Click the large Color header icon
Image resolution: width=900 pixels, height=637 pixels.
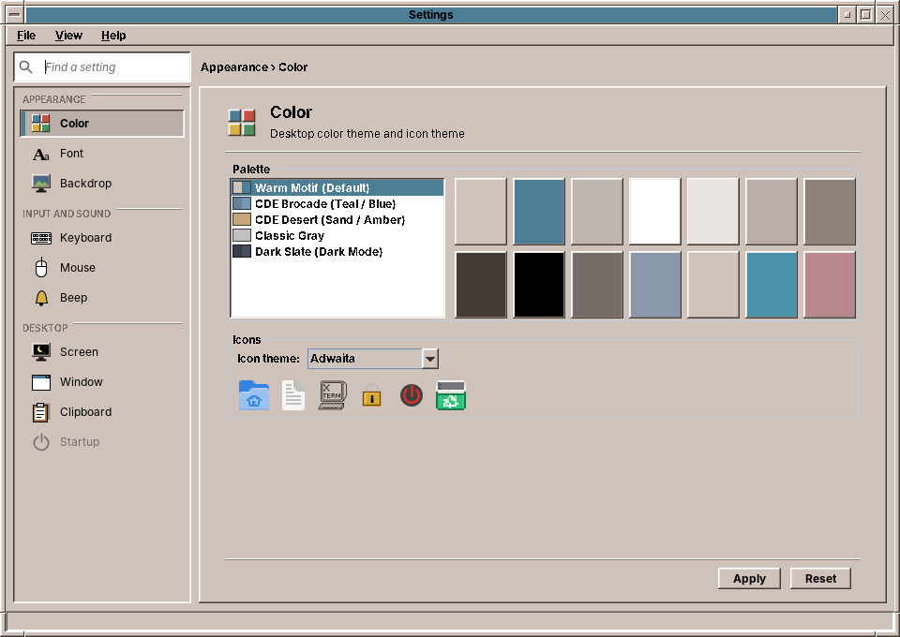point(242,123)
